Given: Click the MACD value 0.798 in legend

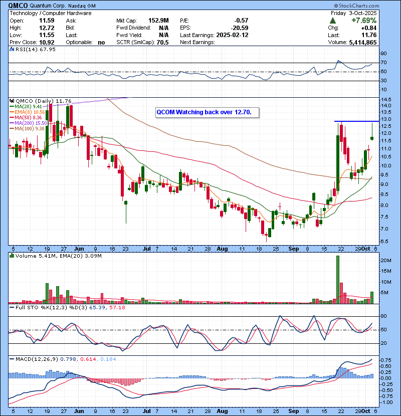Looking at the screenshot, I should point(68,359).
